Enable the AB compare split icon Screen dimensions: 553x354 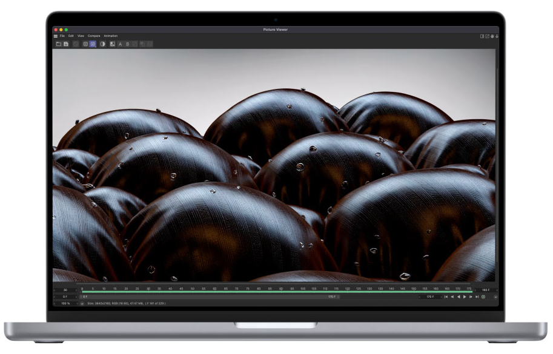112,44
